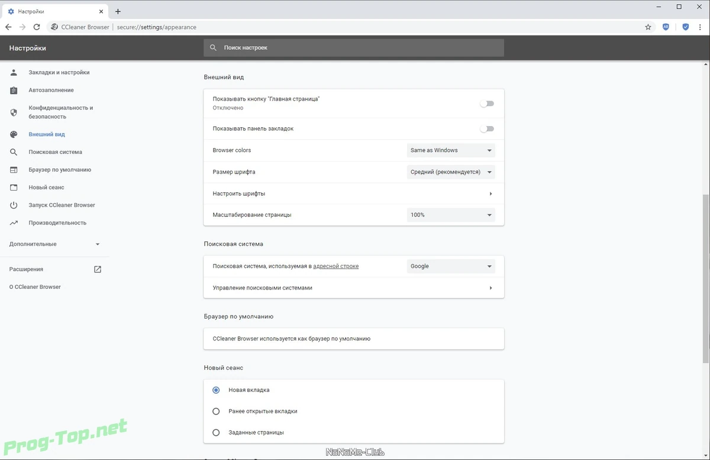Select the Новая вкладка radio button
The height and width of the screenshot is (460, 710).
[216, 390]
